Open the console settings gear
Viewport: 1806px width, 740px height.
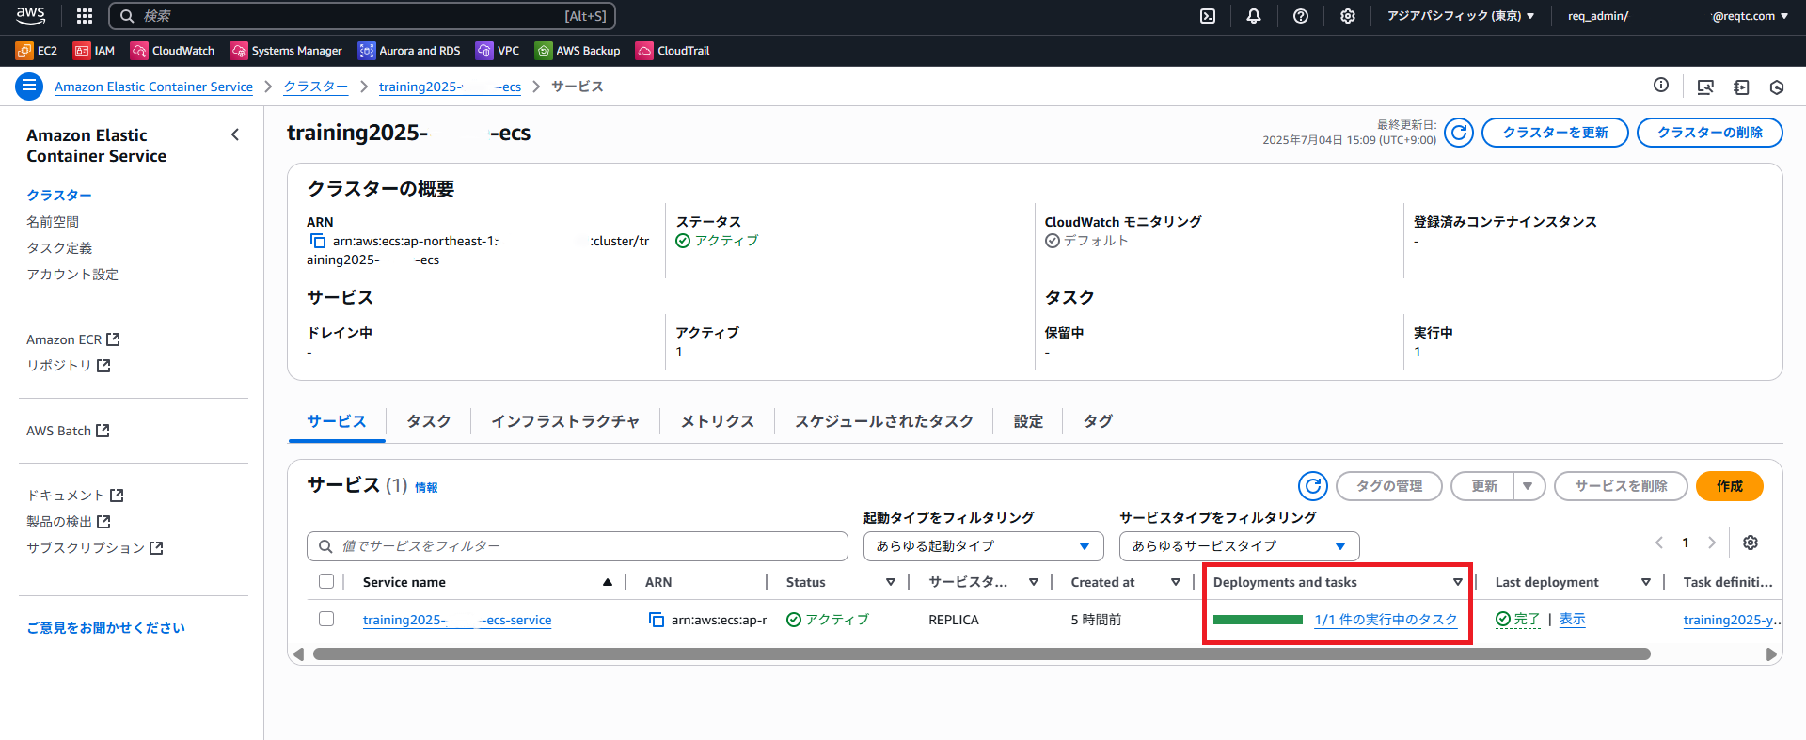pos(1348,16)
